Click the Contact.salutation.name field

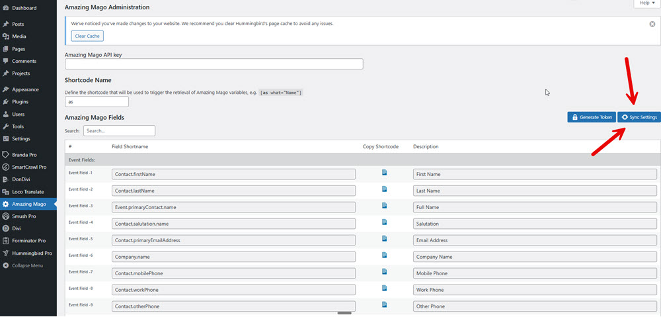click(233, 224)
